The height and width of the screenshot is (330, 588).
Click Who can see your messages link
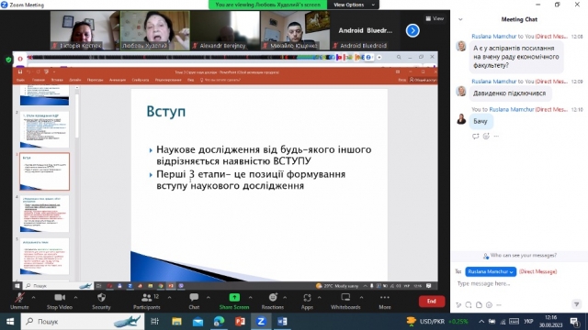point(520,256)
